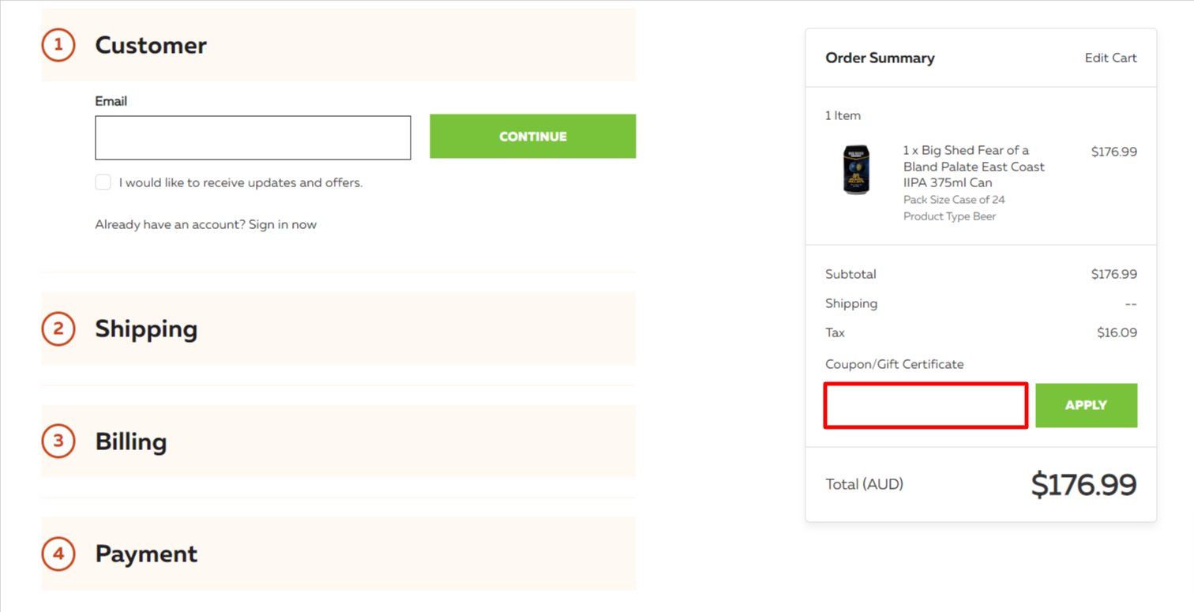
Task: Click the Big Shed IIPA product name
Action: click(974, 167)
